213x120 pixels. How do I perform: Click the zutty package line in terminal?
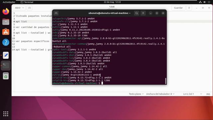(x=86, y=30)
